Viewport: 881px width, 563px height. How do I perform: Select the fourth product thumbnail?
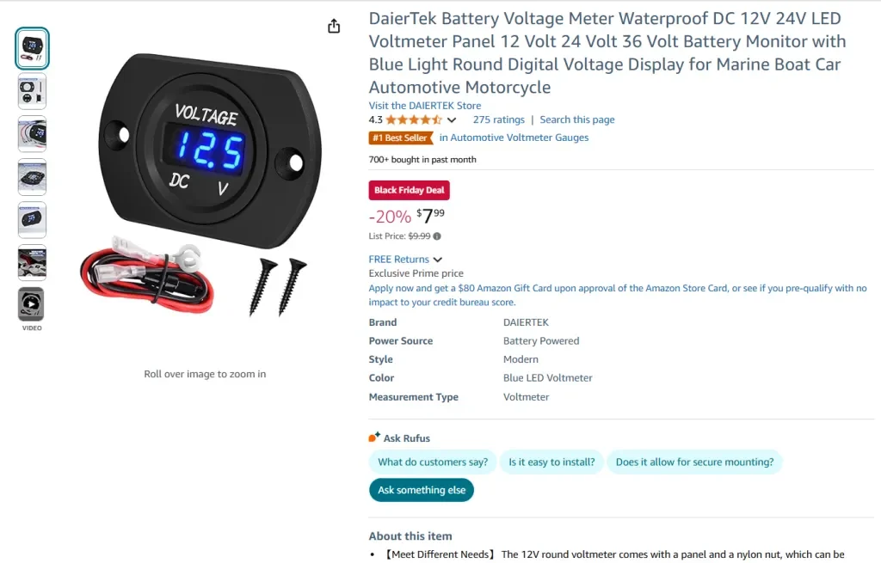coord(32,177)
